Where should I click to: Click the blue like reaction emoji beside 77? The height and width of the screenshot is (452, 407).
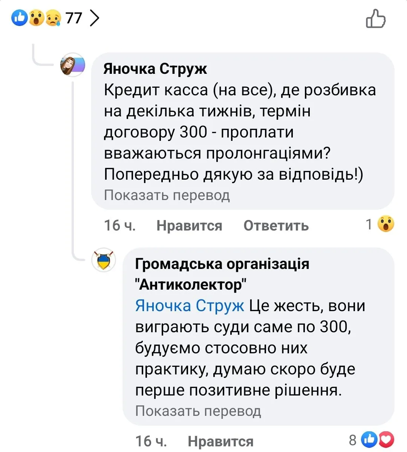pos(19,18)
